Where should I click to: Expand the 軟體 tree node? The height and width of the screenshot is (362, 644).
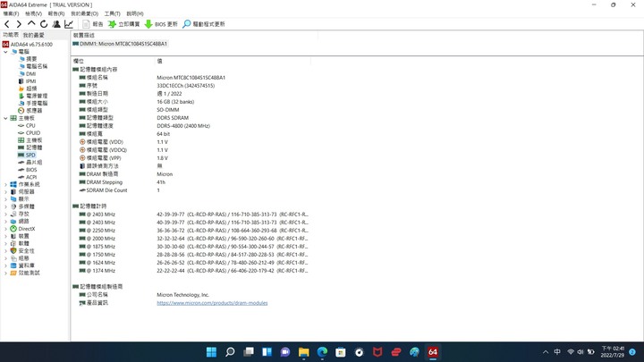pyautogui.click(x=5, y=244)
